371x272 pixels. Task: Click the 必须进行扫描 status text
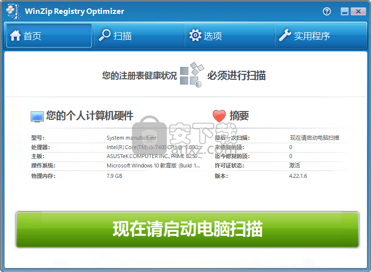pos(236,75)
